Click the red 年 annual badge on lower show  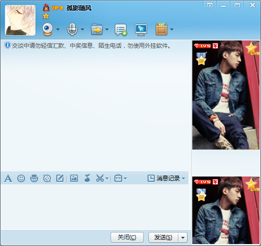click(x=215, y=182)
